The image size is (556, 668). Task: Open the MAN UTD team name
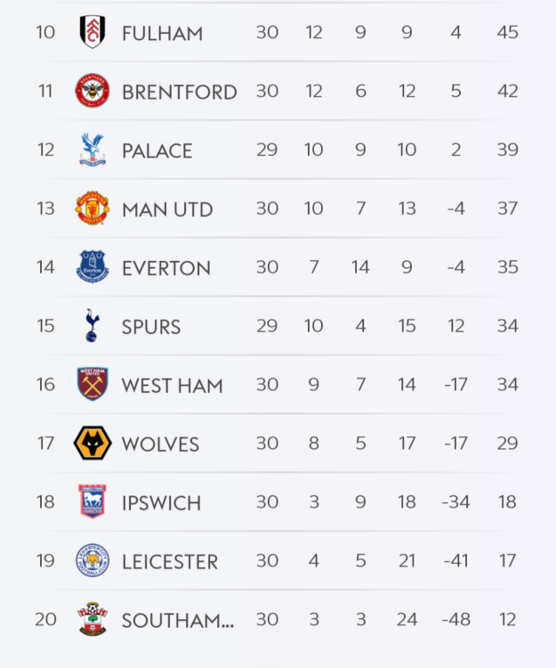coord(167,210)
